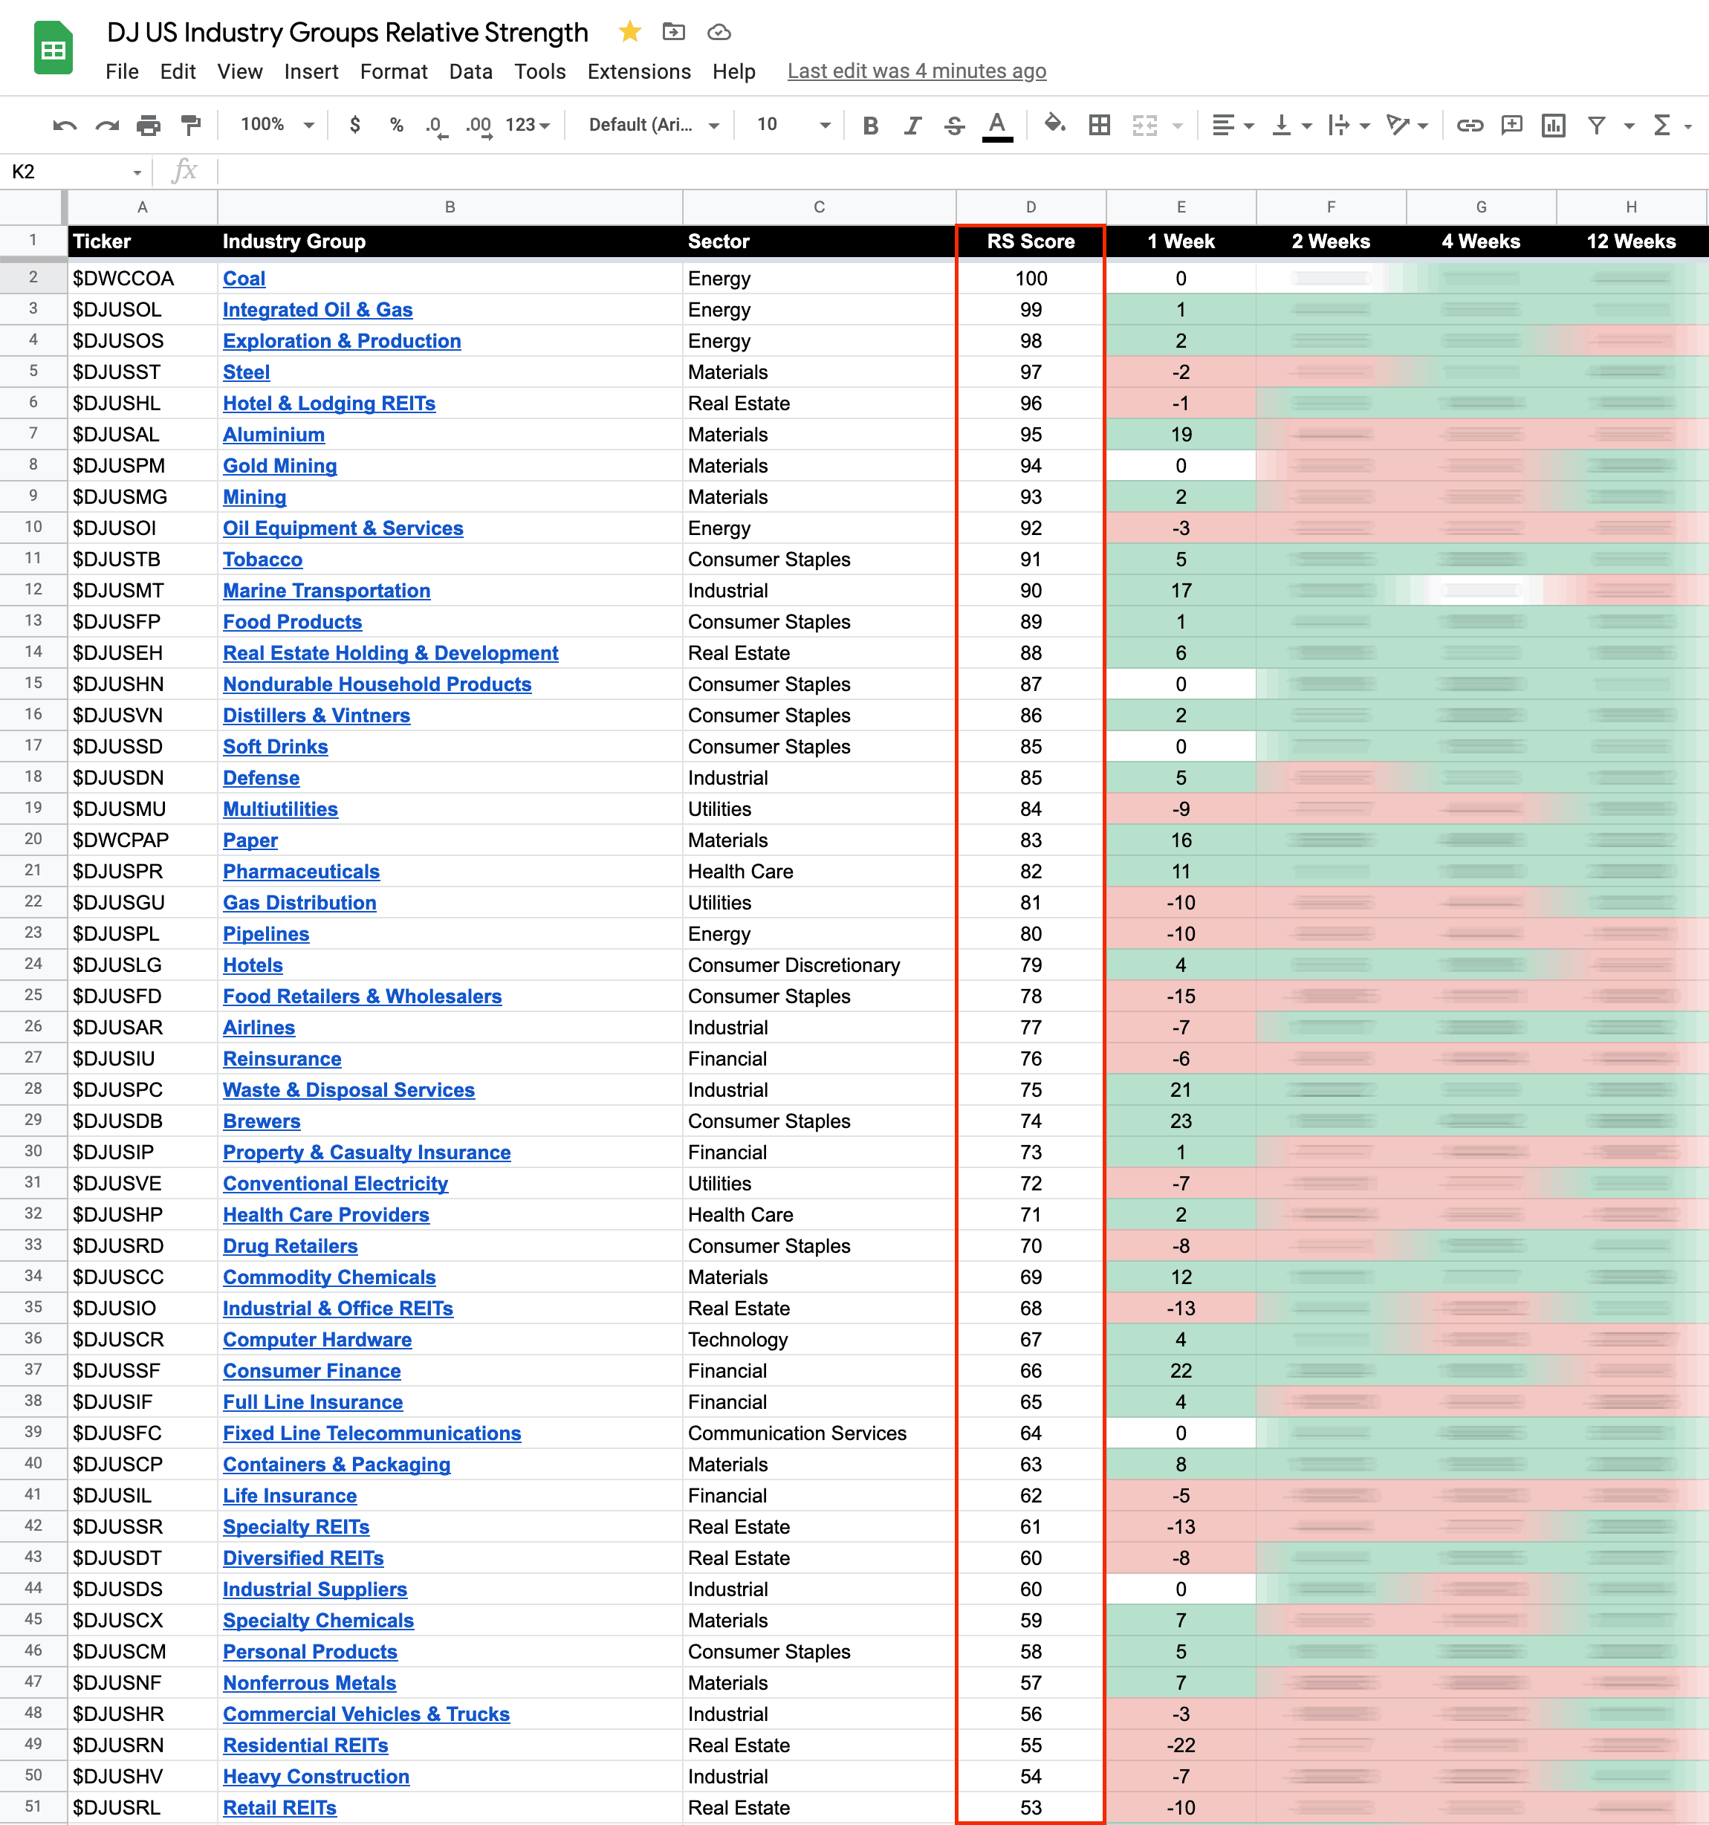
Task: Insert a chart
Action: point(1553,125)
